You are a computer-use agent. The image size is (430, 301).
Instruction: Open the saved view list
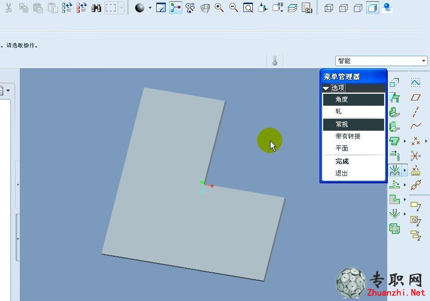(x=277, y=8)
